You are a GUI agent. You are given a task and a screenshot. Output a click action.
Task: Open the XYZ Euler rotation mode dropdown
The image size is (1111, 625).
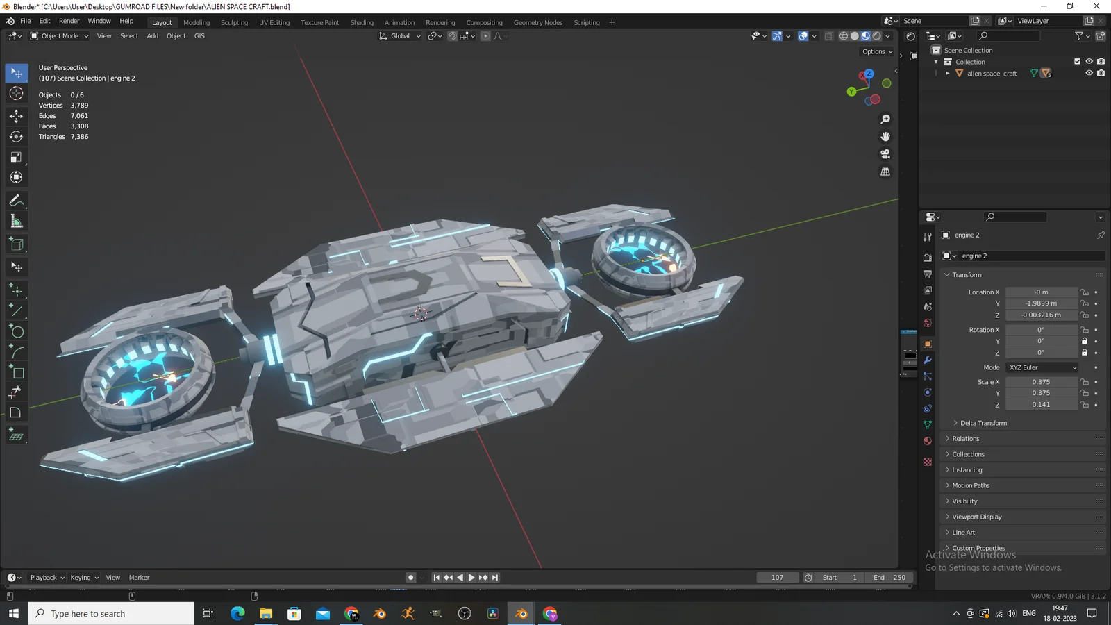point(1042,367)
